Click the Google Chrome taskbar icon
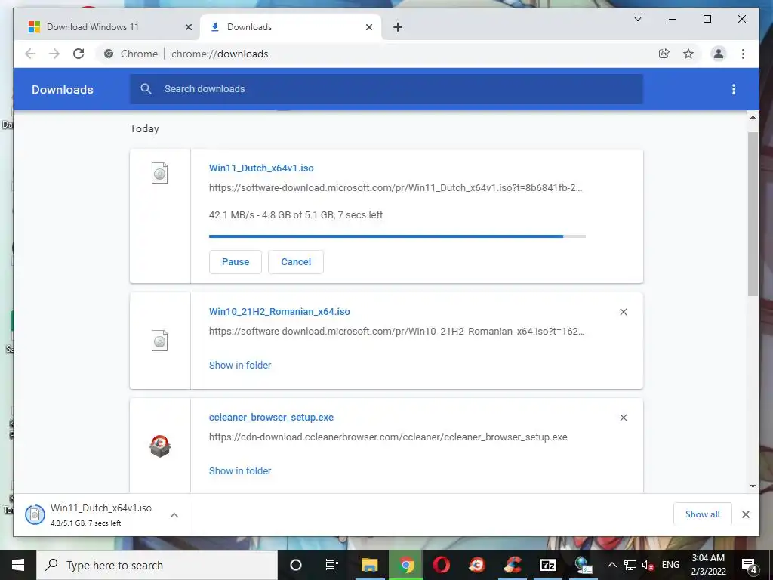The width and height of the screenshot is (773, 580). pos(406,565)
